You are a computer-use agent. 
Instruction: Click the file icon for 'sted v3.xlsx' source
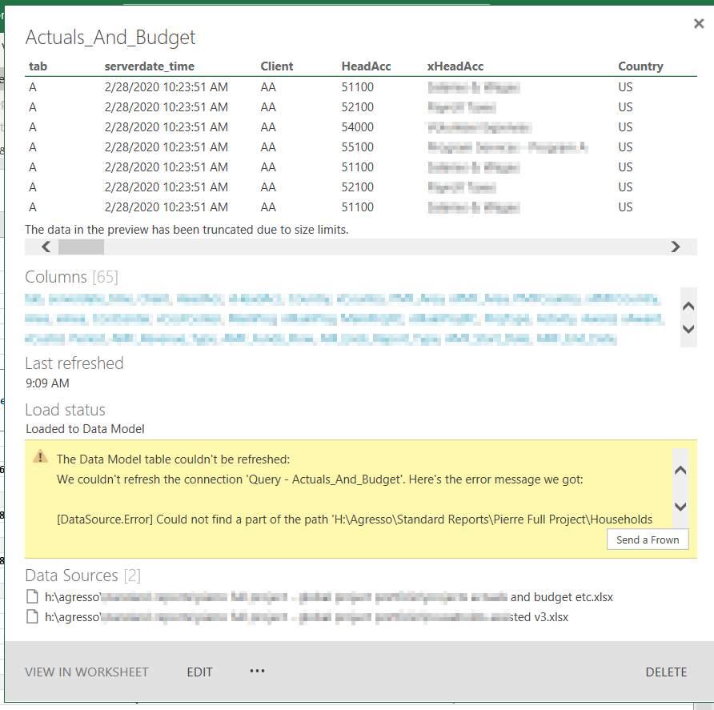[x=32, y=616]
